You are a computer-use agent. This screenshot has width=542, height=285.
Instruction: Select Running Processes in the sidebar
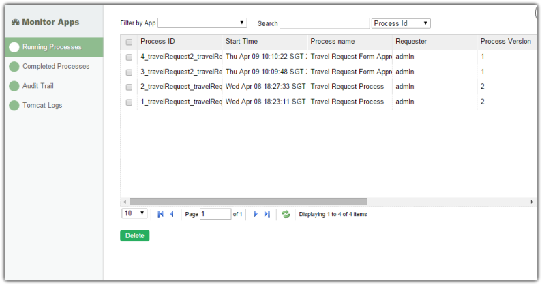(x=52, y=48)
